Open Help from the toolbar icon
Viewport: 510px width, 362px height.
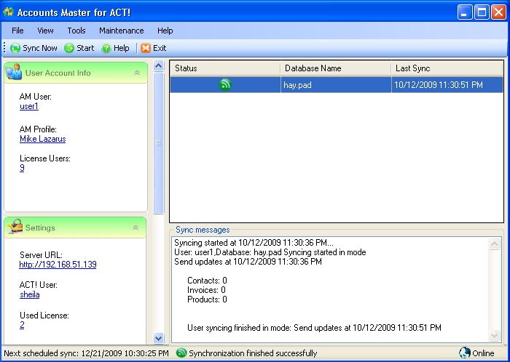pos(106,48)
